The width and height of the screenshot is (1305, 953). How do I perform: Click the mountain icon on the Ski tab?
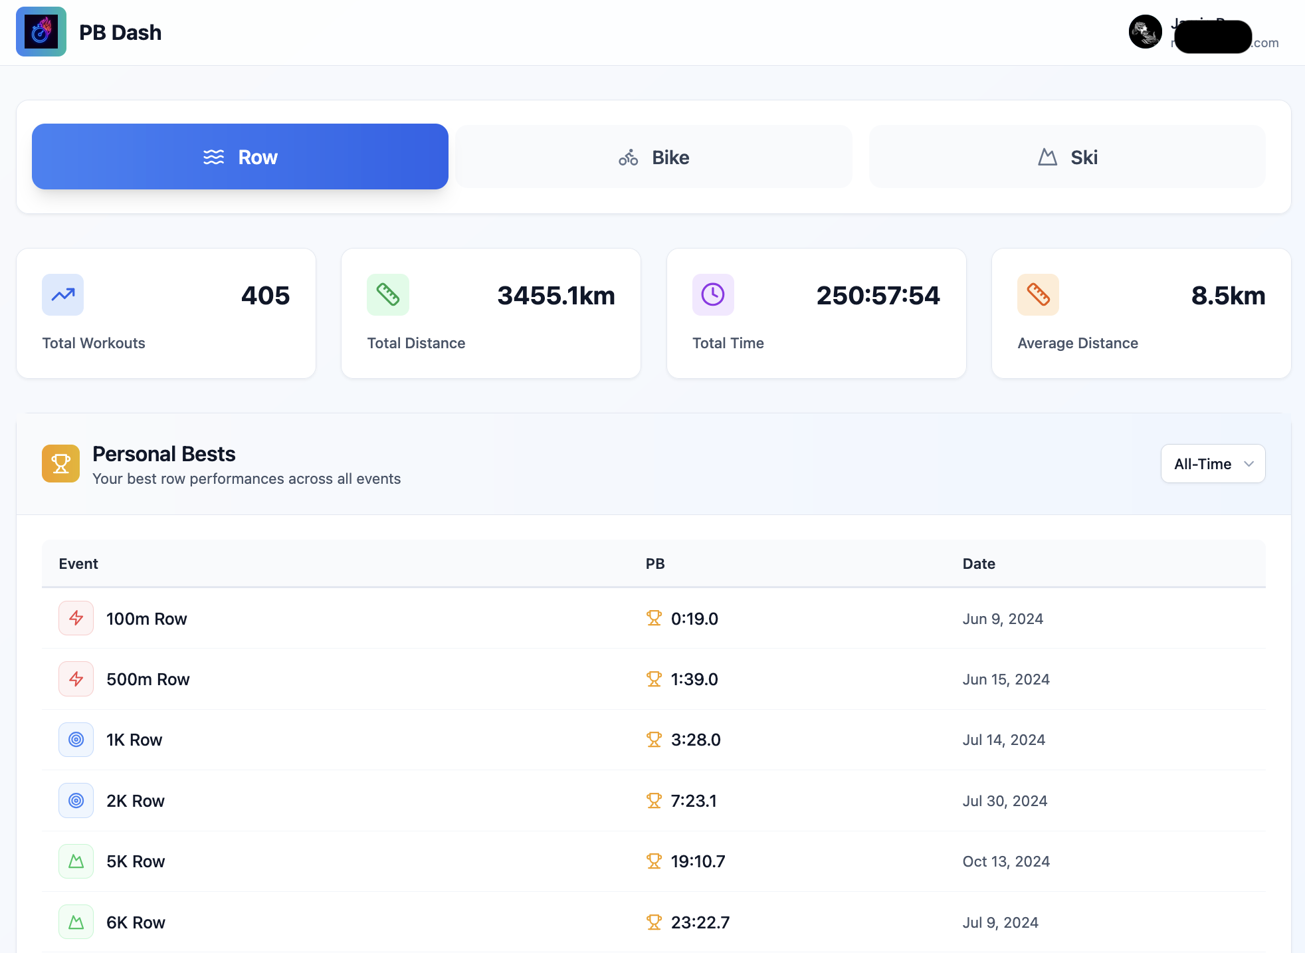point(1048,157)
